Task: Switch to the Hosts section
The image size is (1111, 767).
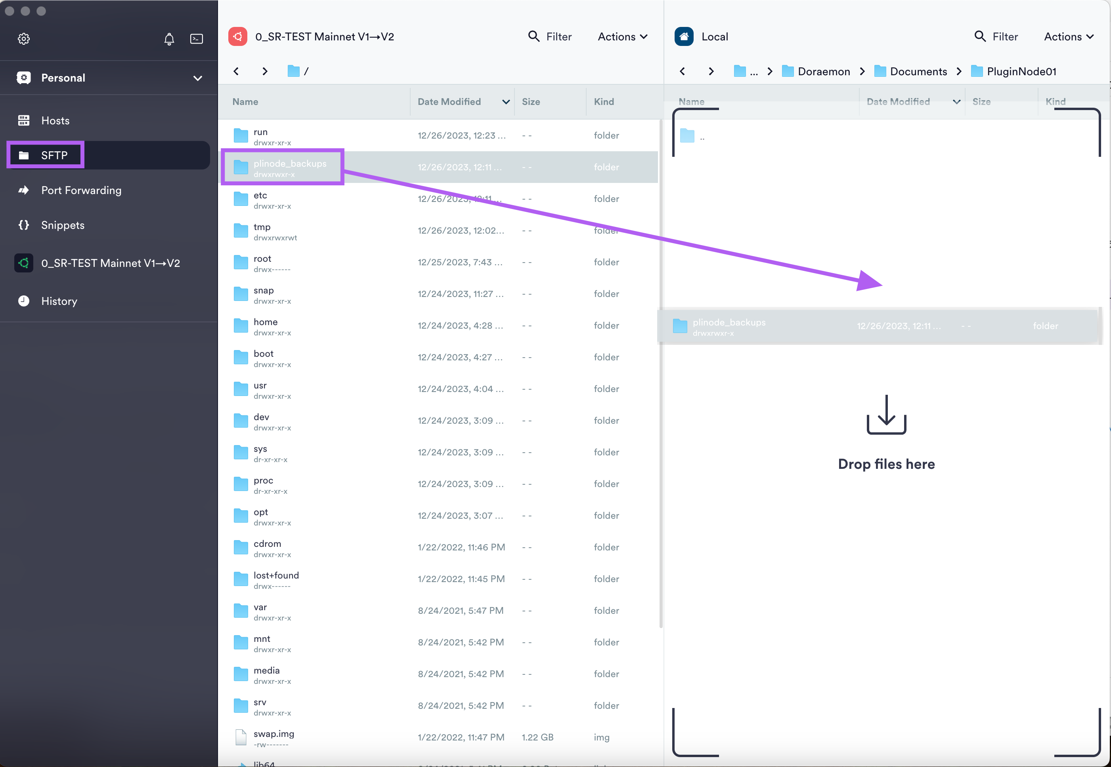Action: [x=55, y=120]
